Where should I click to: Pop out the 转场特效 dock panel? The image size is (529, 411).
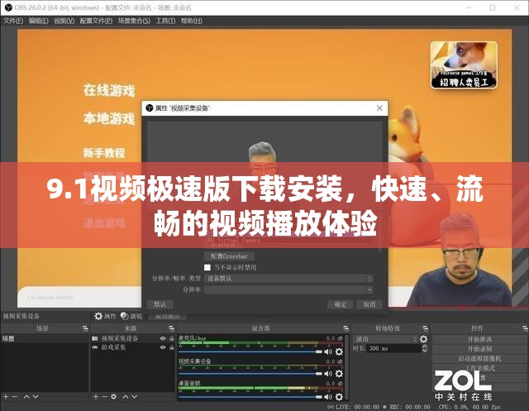(426, 328)
